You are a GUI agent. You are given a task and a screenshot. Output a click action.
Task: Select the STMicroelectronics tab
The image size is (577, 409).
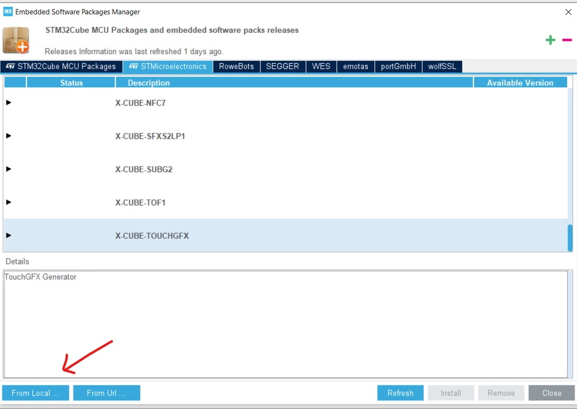(168, 66)
